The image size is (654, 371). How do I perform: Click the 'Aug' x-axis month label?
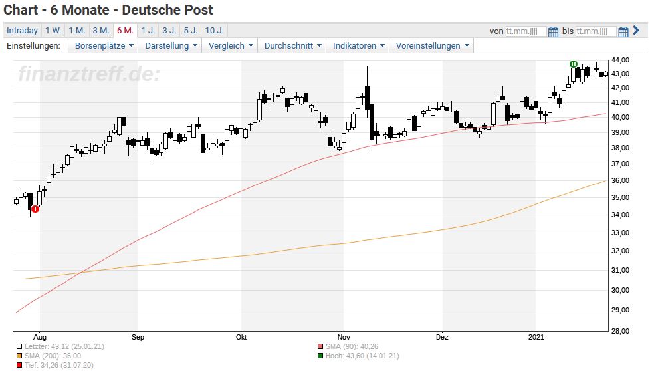pyautogui.click(x=40, y=337)
